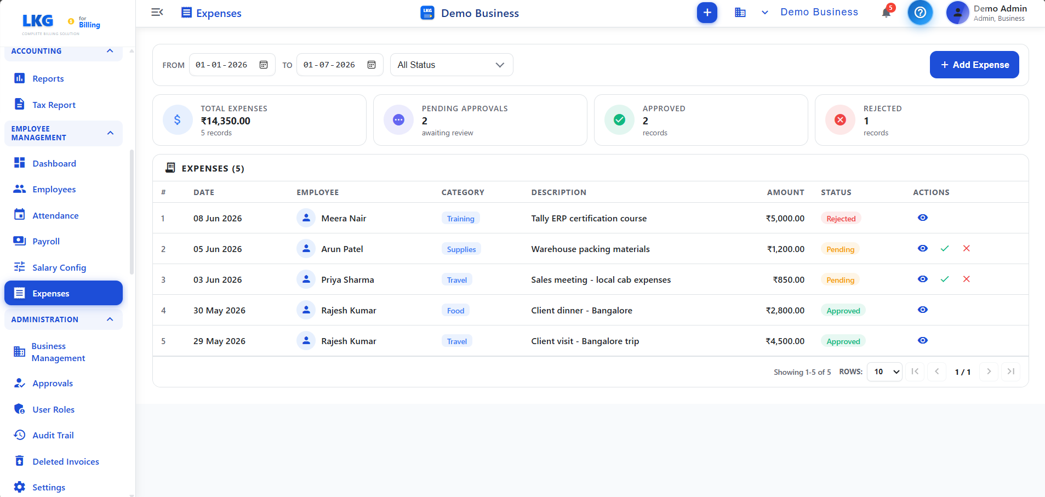The height and width of the screenshot is (497, 1045).
Task: Open Settings in the sidebar
Action: (64, 487)
